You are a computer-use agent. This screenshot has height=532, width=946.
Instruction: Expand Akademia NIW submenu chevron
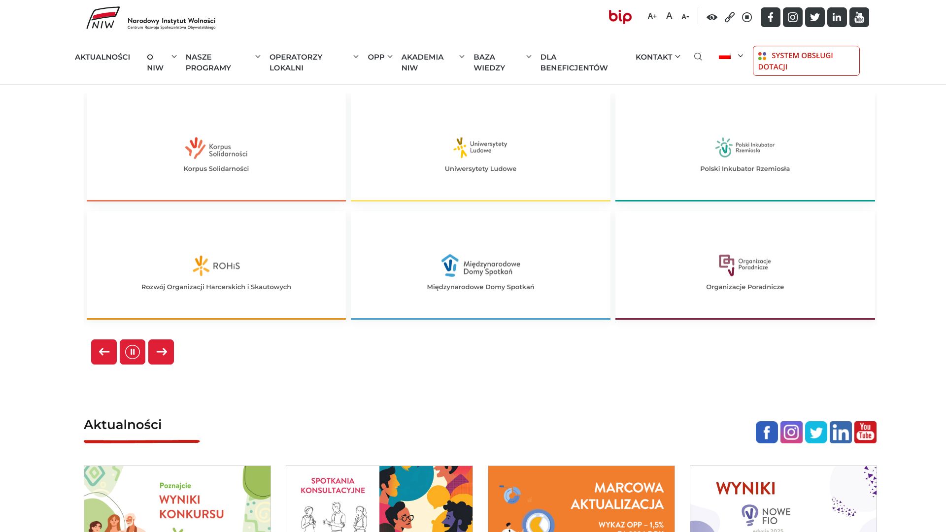coord(462,57)
